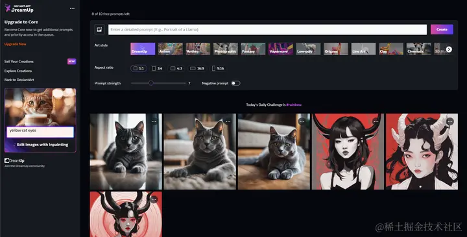Select the 9:16 aspect ratio
467x237 pixels.
pyautogui.click(x=218, y=68)
